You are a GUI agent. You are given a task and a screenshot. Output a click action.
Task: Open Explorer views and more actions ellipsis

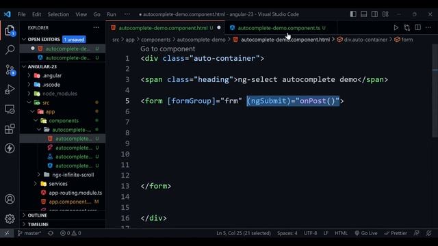(x=96, y=27)
